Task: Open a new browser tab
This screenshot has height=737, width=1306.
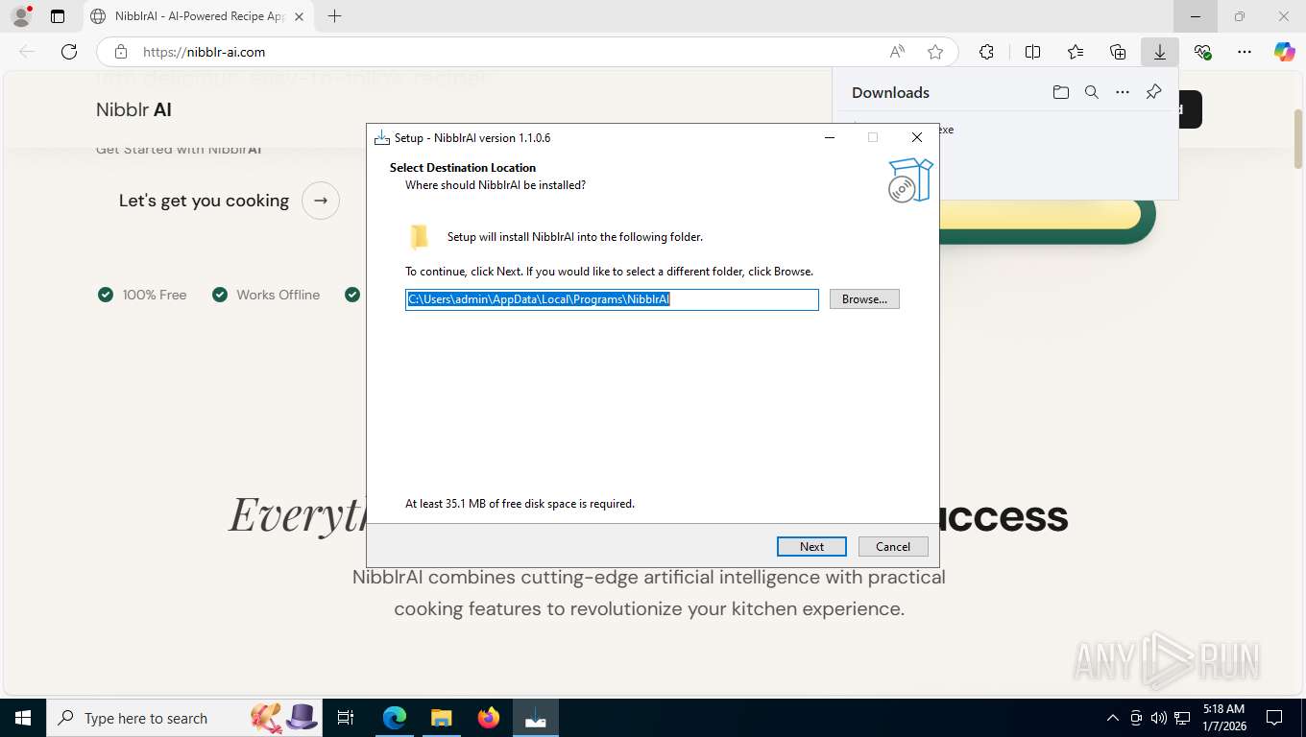Action: pyautogui.click(x=334, y=16)
